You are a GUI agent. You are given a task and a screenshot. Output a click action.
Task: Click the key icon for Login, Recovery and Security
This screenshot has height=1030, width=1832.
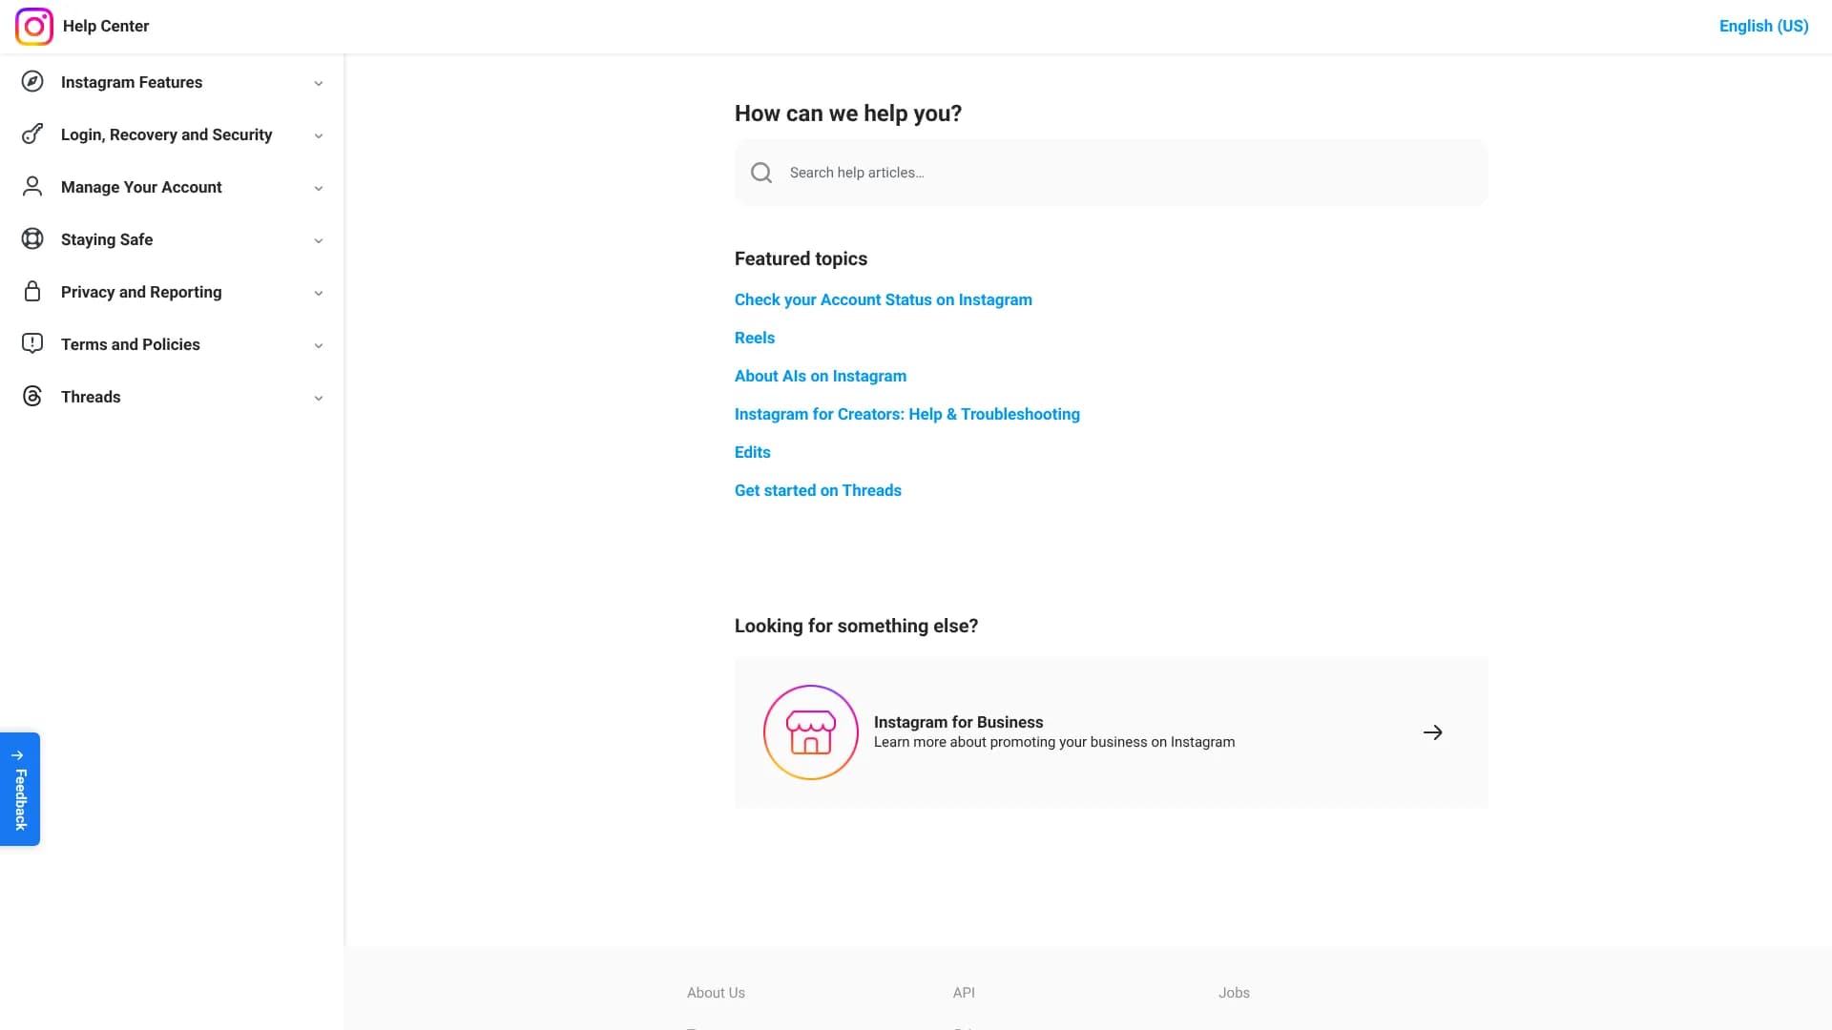[x=32, y=134]
